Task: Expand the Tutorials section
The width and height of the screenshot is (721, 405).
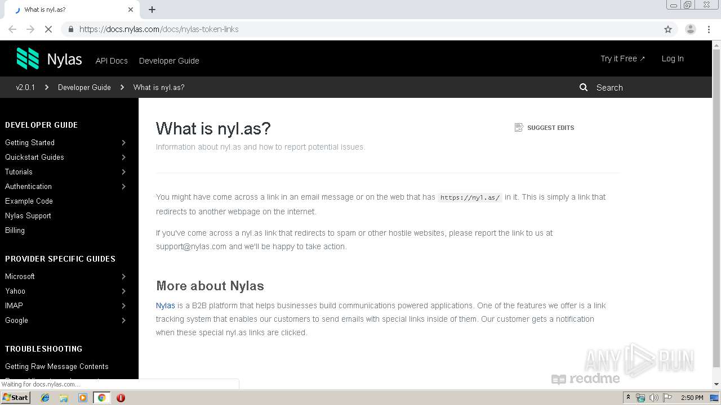Action: (x=124, y=172)
